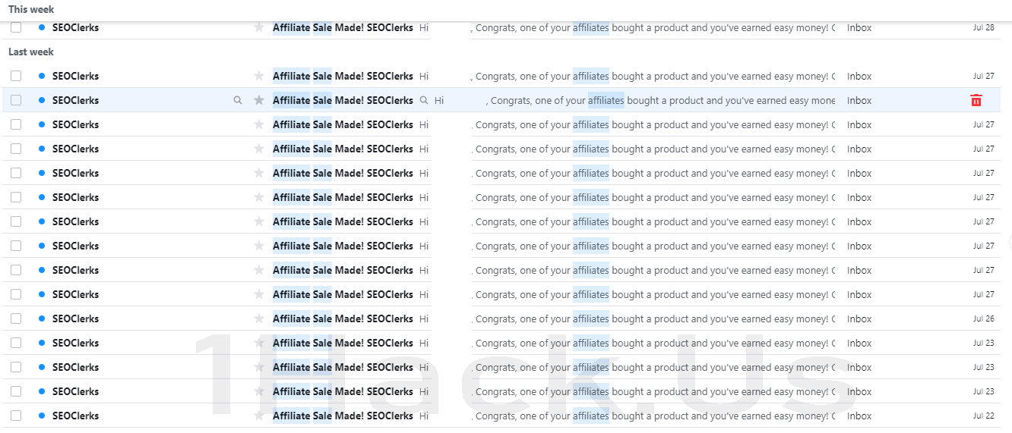The image size is (1012, 433).
Task: Click the search icon beside highlighted sender name
Action: pyautogui.click(x=238, y=100)
